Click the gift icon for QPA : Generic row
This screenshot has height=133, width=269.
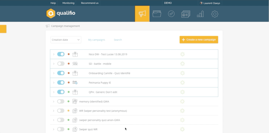point(75,92)
